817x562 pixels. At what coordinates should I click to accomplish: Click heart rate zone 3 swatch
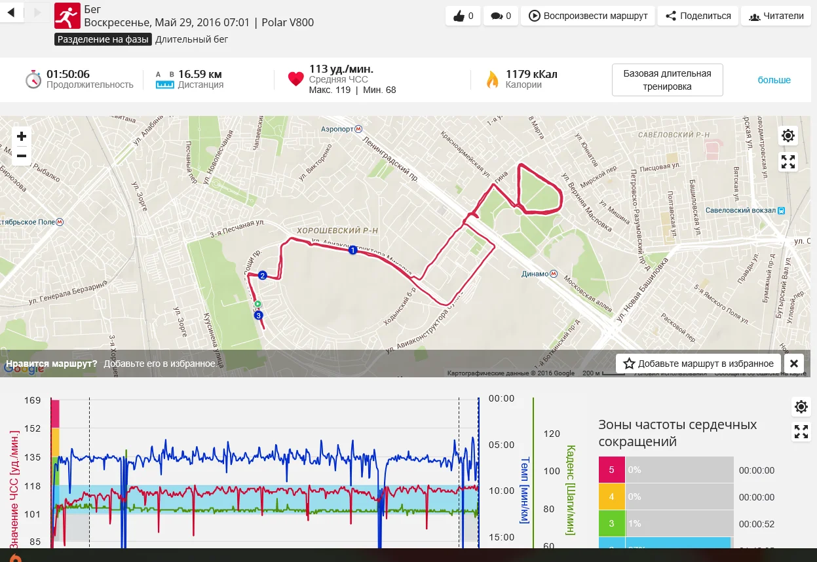coord(612,523)
